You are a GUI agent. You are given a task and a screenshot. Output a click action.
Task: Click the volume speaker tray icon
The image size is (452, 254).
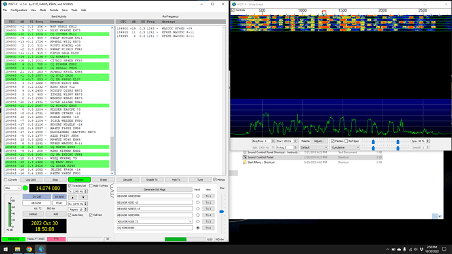tap(416, 249)
